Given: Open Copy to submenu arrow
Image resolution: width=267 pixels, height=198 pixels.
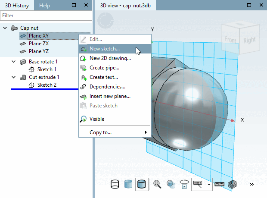Looking at the screenshot, I should 146,132.
